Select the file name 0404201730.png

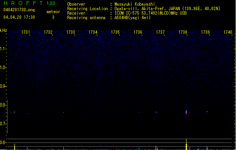click(19, 10)
